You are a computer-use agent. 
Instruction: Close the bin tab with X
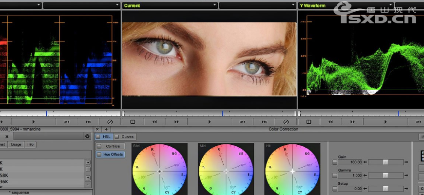coord(7,136)
